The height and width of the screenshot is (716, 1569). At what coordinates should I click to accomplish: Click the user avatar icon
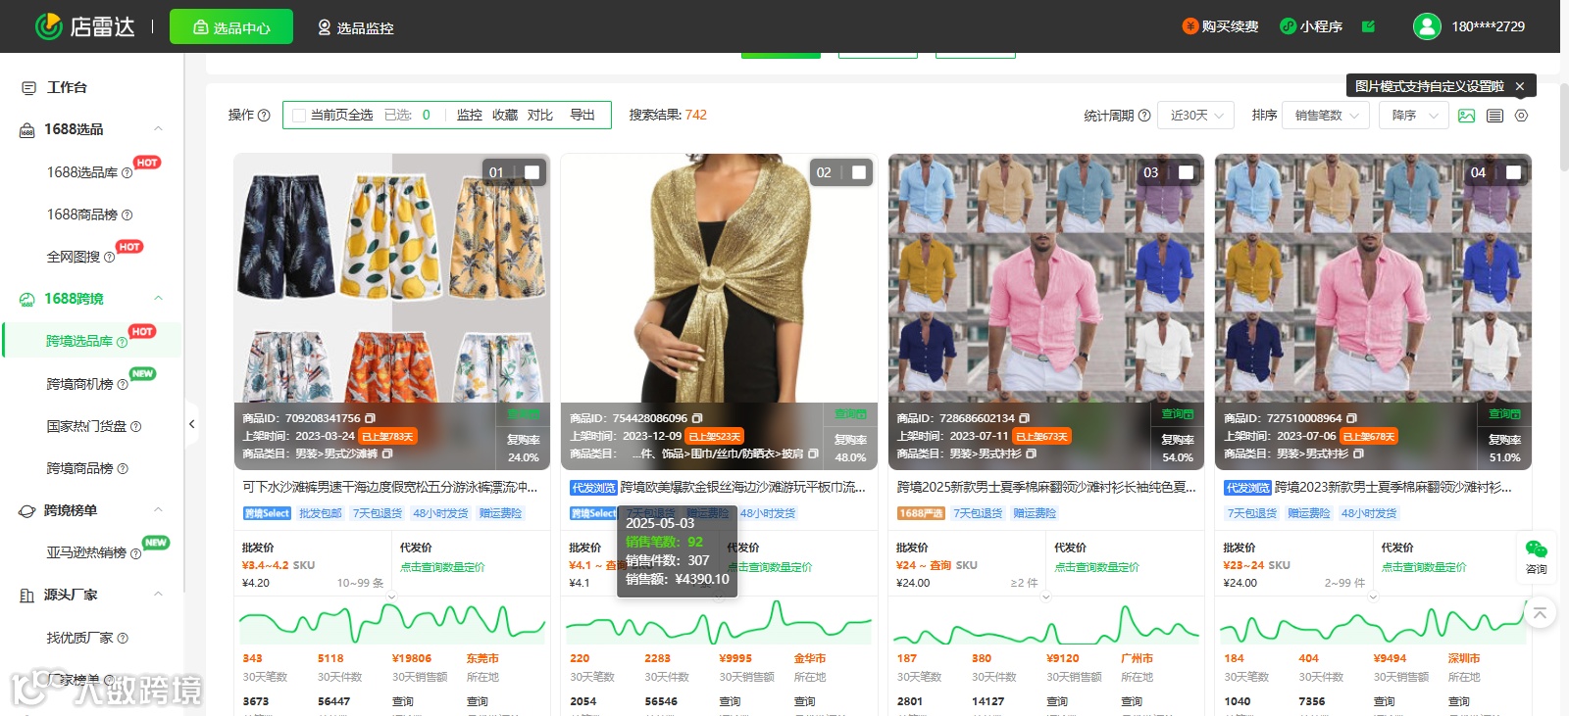(x=1427, y=26)
